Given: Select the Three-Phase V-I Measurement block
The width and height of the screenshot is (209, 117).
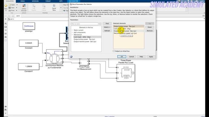Looking at the screenshot, I should [84, 62].
